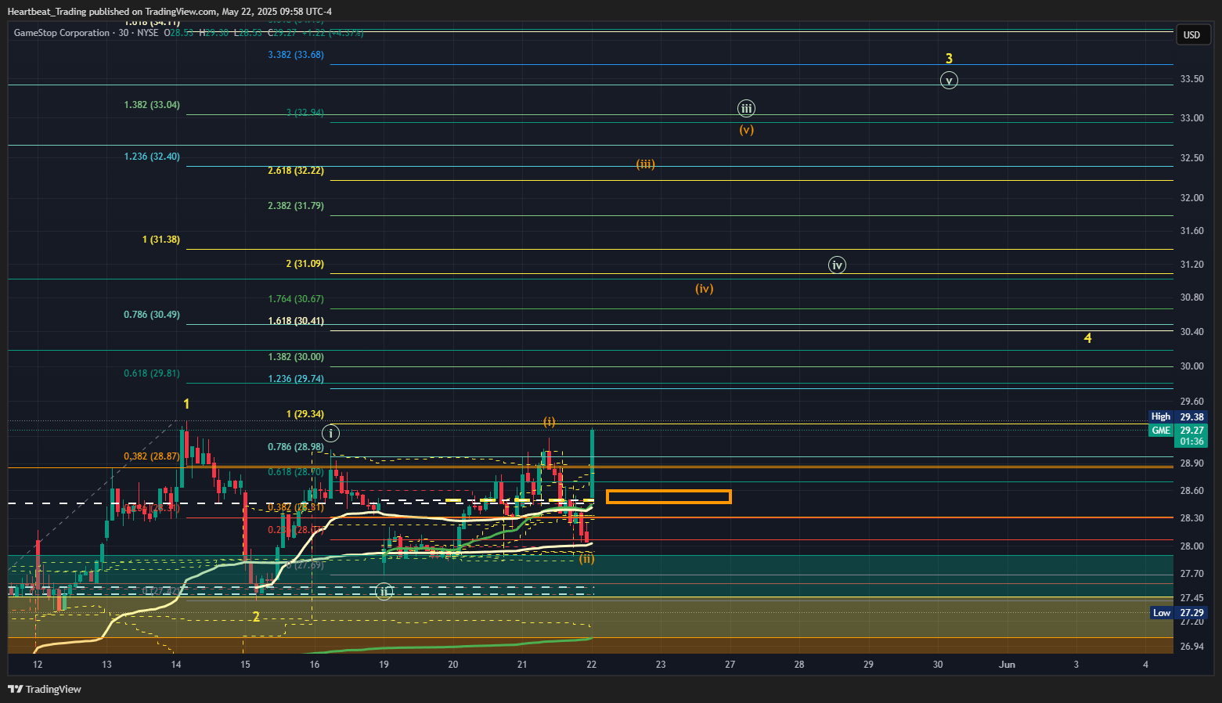Click the Low 27.29 price label
Screen dimensions: 1222x703
[x=1177, y=613]
